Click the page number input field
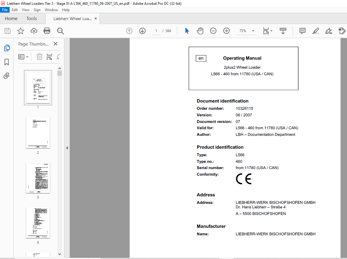This screenshot has width=347, height=259. 156,31
